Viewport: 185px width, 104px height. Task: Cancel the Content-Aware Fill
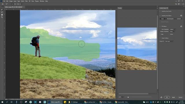click(180, 97)
